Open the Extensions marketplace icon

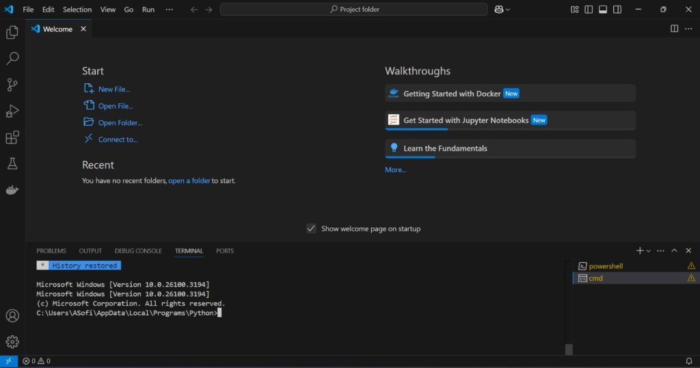(12, 138)
